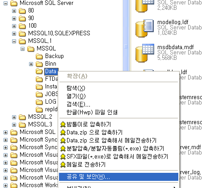Expand the 90 folder node
Image resolution: width=202 pixels, height=188 pixels.
[14, 18]
